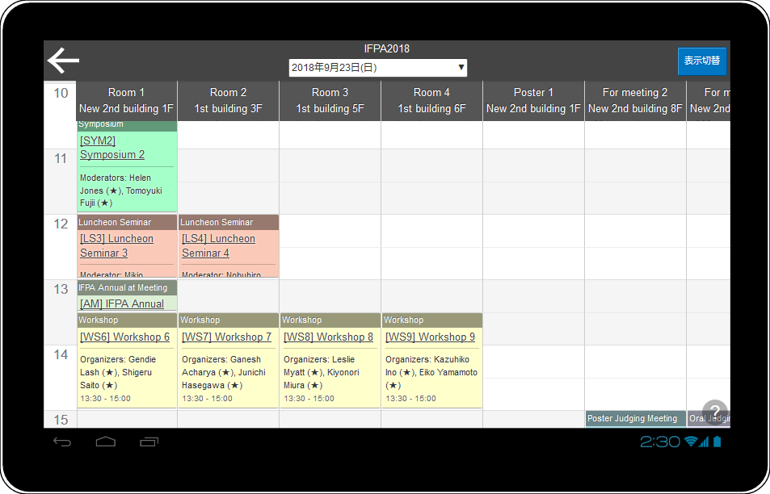
Task: Select the Room 2 column header
Action: click(x=229, y=101)
